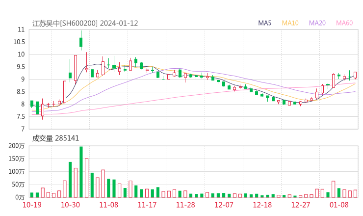Click the 12-07 date axis label

(x=224, y=205)
